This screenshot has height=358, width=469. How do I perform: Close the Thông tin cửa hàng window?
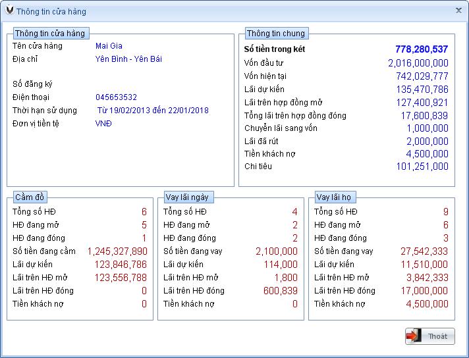pos(458,11)
